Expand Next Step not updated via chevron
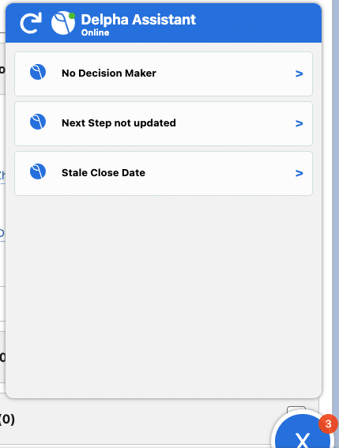Screen dimensions: 339x448 (x=299, y=123)
